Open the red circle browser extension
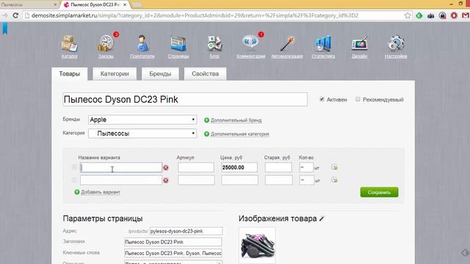This screenshot has height=264, width=470. (454, 15)
